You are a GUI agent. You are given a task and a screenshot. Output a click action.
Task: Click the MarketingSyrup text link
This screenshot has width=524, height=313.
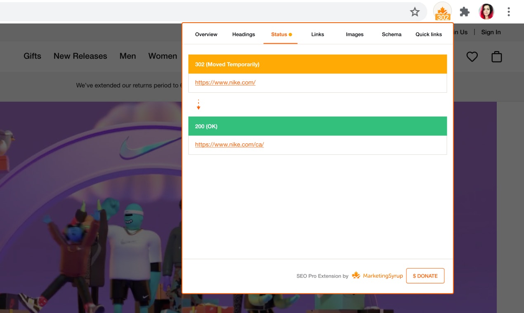click(383, 276)
